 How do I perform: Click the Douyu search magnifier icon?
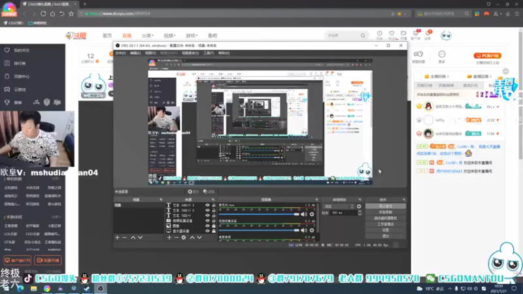click(x=363, y=35)
